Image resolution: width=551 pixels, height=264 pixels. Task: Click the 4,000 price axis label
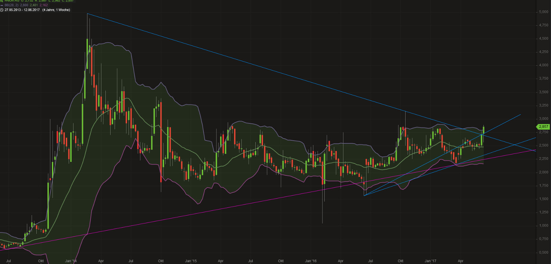pos(544,65)
